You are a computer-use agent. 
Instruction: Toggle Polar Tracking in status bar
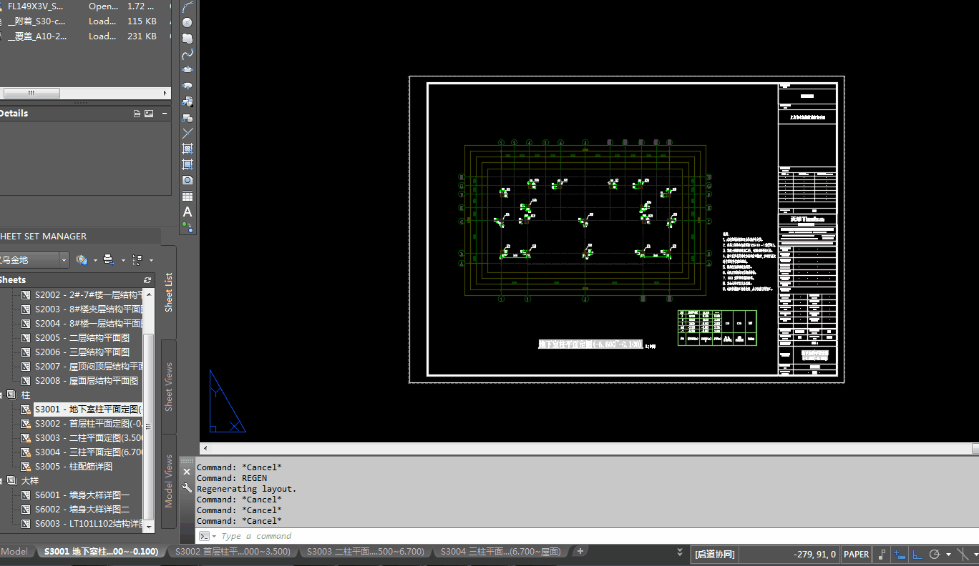tap(934, 555)
